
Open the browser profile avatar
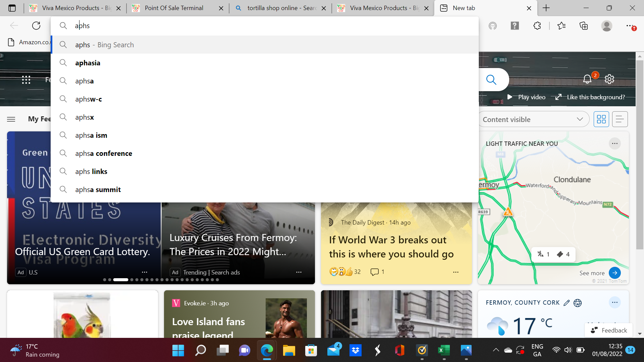pyautogui.click(x=606, y=26)
